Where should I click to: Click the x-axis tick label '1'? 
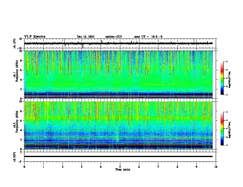43,167
